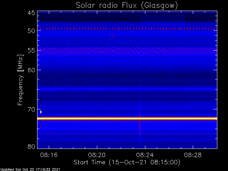228x171 pixels.
Task: Select the 70 frequency tick label
Action: click(31, 109)
